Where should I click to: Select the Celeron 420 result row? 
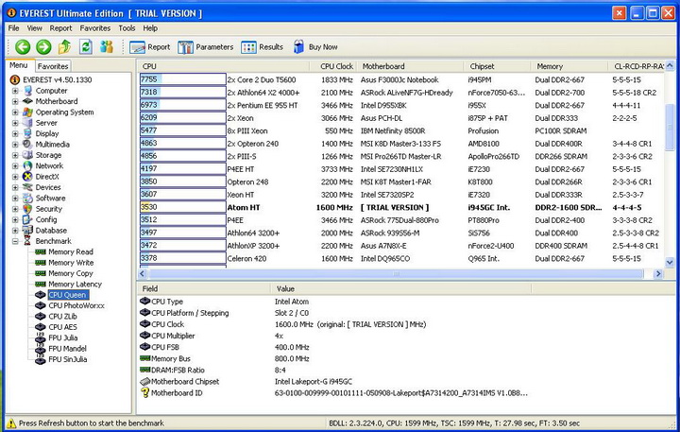pyautogui.click(x=401, y=259)
